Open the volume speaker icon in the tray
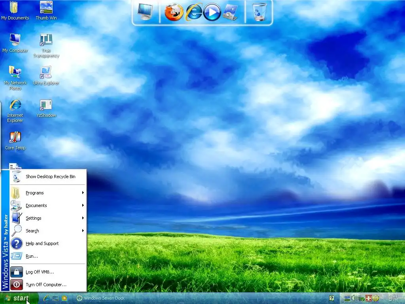405x304 pixels. tap(354, 298)
